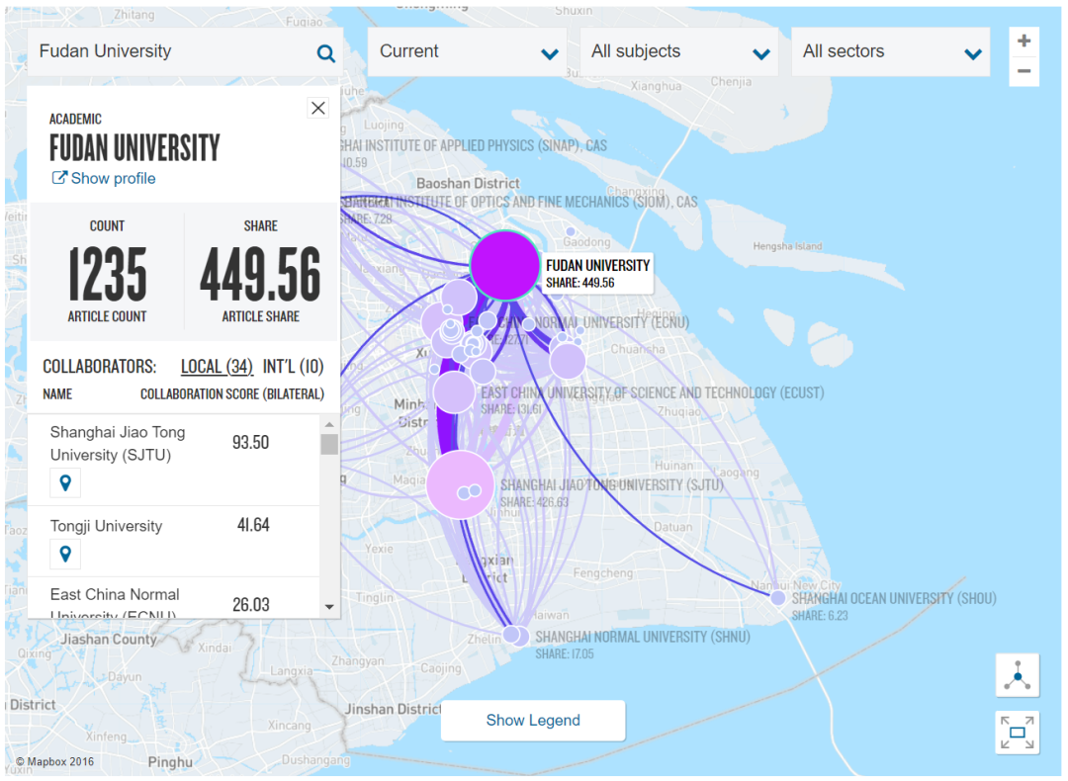The width and height of the screenshot is (1068, 781).
Task: Click the Show profile external link icon
Action: 59,178
